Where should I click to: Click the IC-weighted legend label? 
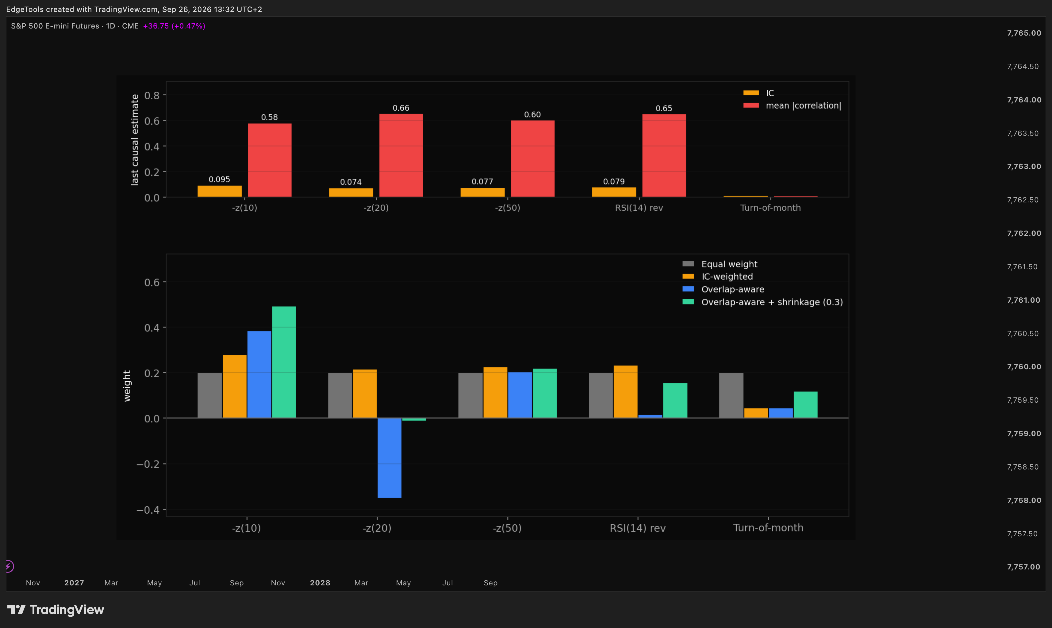point(727,276)
